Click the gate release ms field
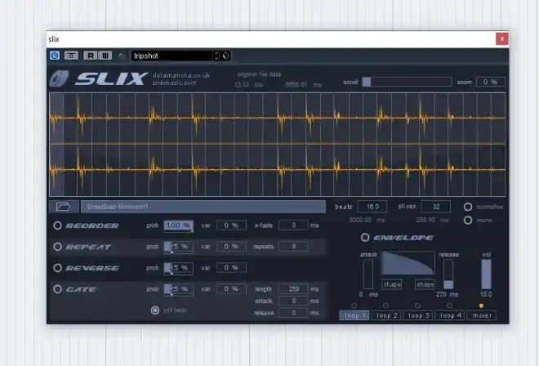The height and width of the screenshot is (366, 539). [x=293, y=313]
